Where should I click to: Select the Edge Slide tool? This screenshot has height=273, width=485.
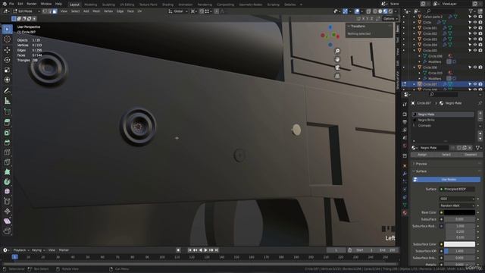[7, 202]
